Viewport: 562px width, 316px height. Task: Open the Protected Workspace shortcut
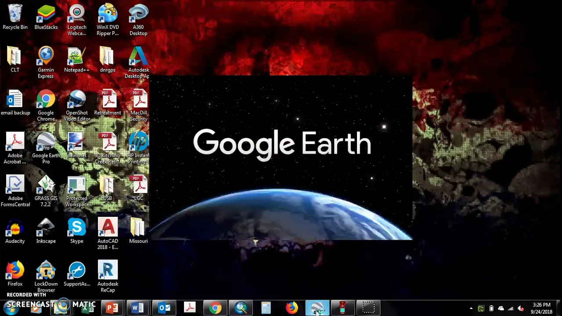pos(77,191)
